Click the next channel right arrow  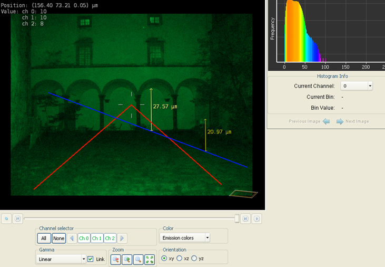pyautogui.click(x=122, y=239)
